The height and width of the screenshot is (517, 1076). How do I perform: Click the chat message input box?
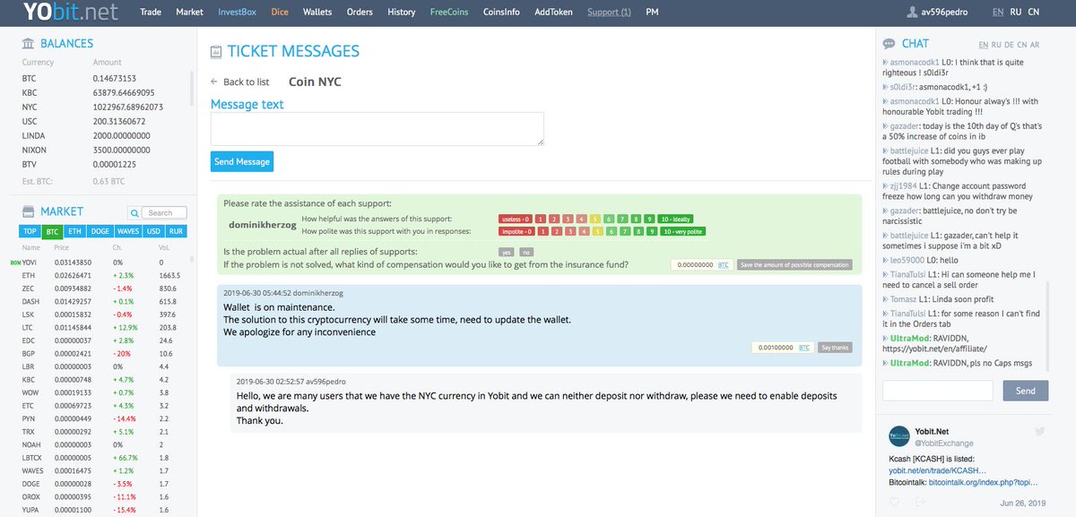[938, 391]
